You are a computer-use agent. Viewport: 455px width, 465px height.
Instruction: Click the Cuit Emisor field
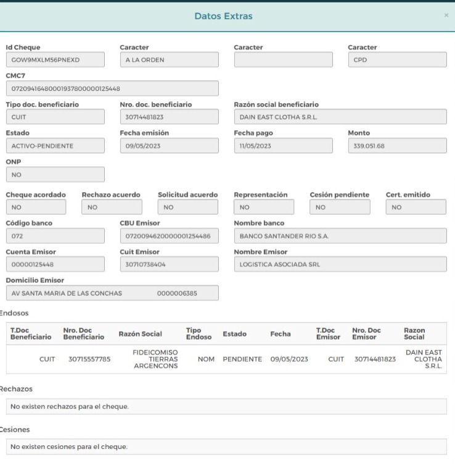(x=170, y=264)
